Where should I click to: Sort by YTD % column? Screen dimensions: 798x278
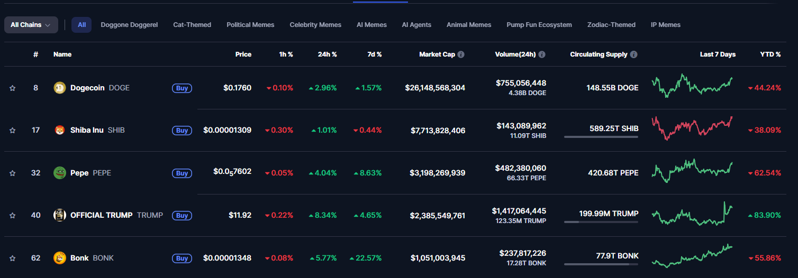770,54
